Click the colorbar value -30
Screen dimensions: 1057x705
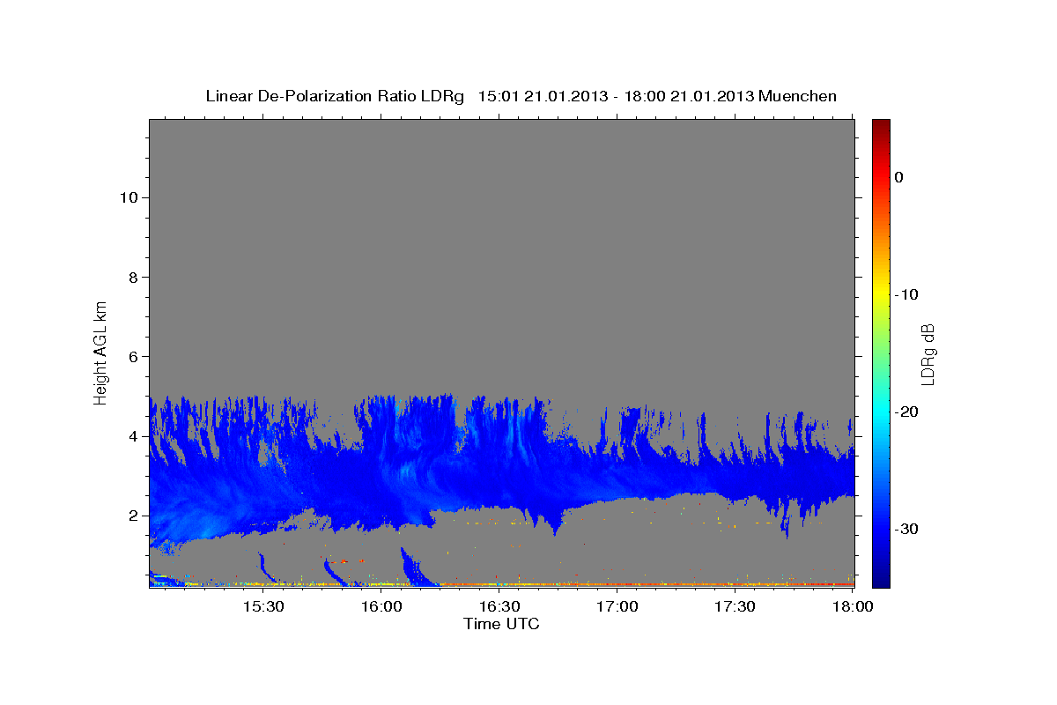tap(906, 529)
